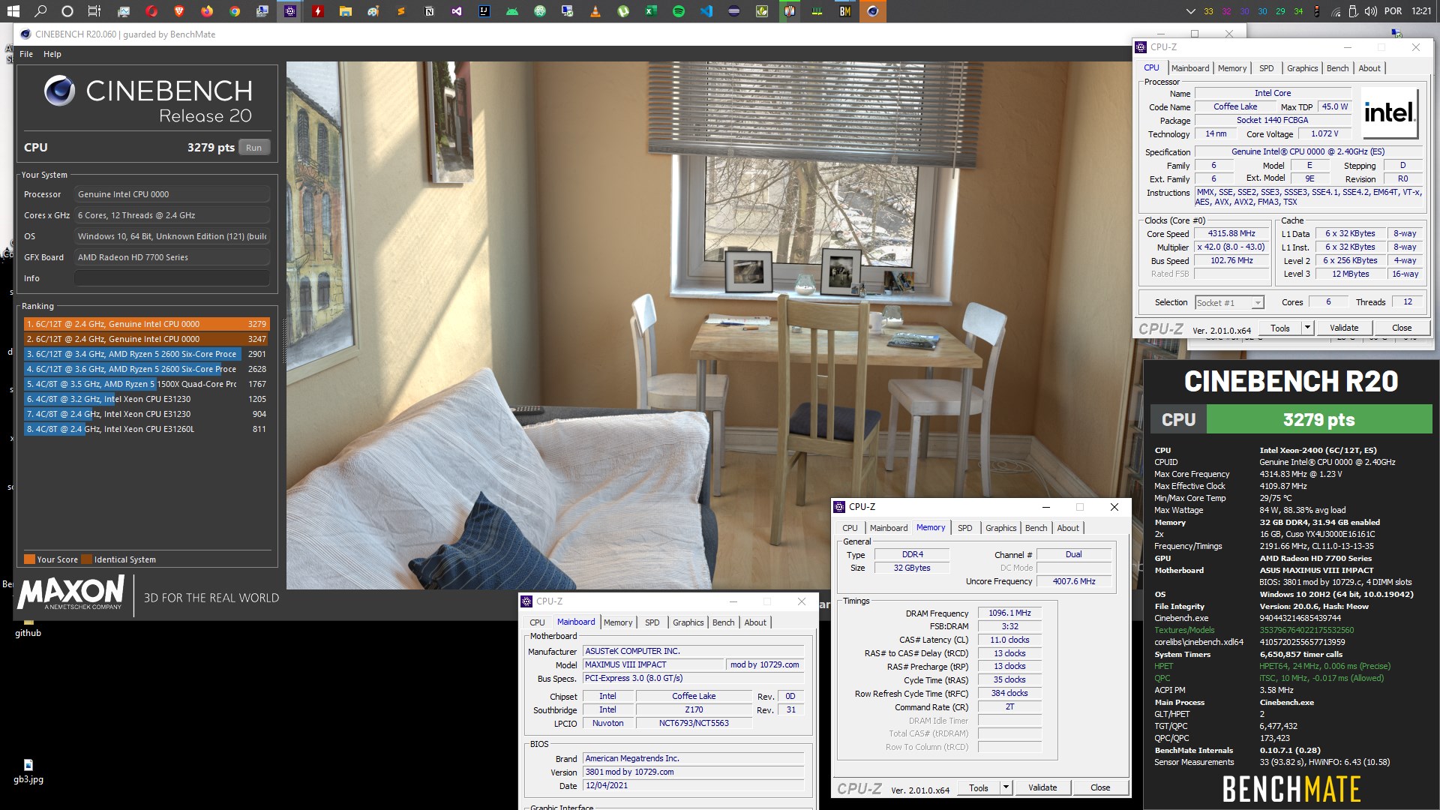The width and height of the screenshot is (1440, 810).
Task: Run the Cinebench CPU test
Action: point(254,148)
